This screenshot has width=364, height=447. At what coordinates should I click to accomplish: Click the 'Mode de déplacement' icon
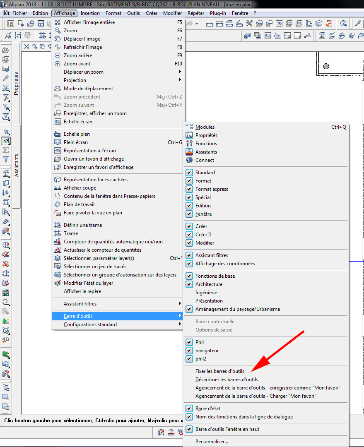coord(58,89)
